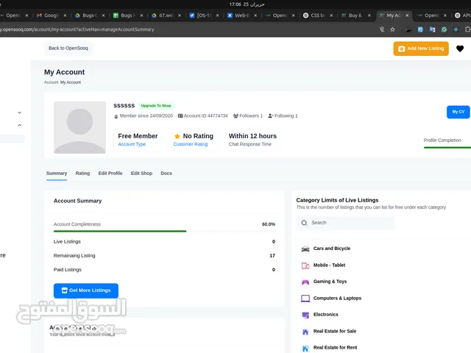The image size is (471, 353).
Task: Select Computers & Laptops category icon
Action: click(305, 299)
